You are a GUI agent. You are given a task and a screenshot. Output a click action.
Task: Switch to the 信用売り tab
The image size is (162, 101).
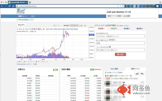(139, 29)
